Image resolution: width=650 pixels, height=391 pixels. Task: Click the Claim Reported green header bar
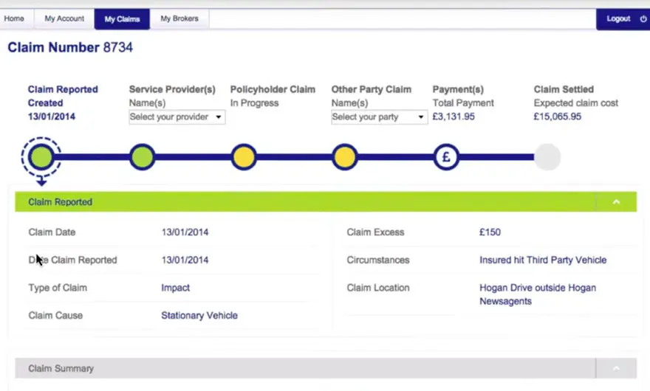point(295,202)
